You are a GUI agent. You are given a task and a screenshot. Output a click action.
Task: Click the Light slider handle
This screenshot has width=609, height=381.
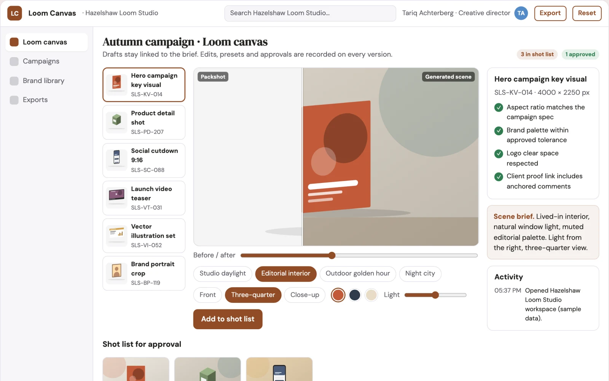pyautogui.click(x=435, y=295)
